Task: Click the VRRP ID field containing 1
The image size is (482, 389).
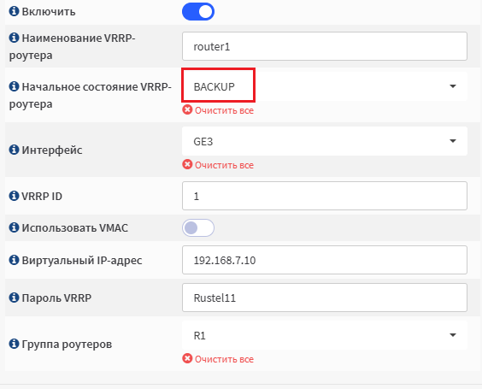Action: pos(325,196)
